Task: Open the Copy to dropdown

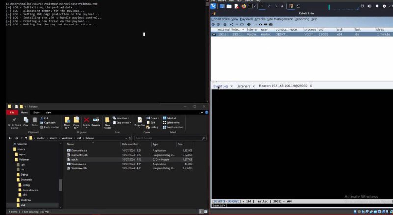Action: (x=76, y=123)
